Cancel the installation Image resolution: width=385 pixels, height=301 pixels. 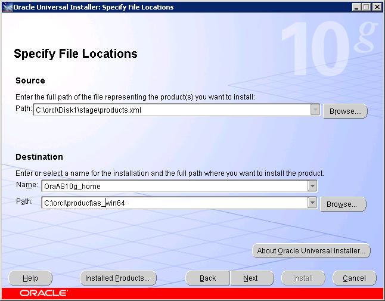(355, 278)
